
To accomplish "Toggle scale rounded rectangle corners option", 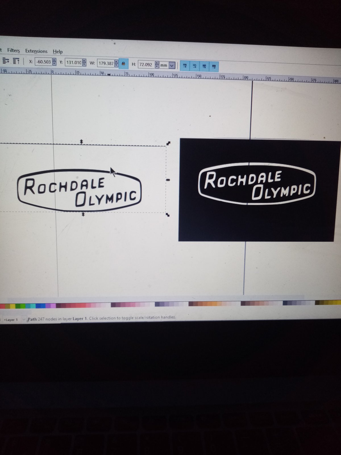I will click(x=194, y=66).
